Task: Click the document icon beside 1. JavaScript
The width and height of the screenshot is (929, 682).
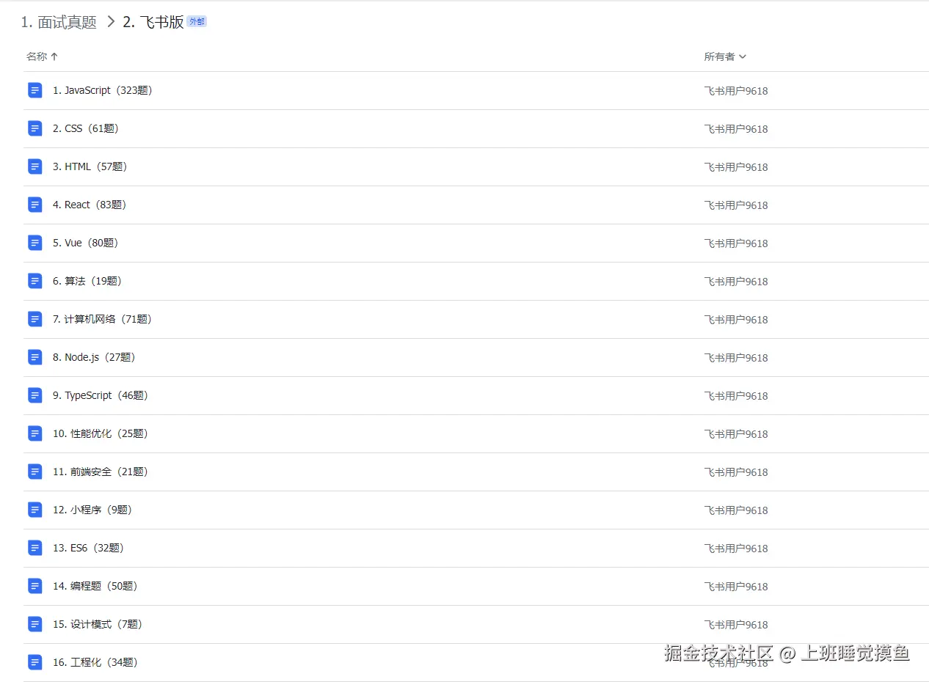Action: [x=35, y=90]
